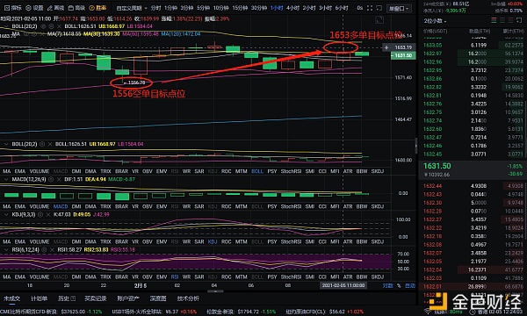This screenshot has width=527, height=316.
Task: Click the 1631.50 last price display
Action: (437, 166)
